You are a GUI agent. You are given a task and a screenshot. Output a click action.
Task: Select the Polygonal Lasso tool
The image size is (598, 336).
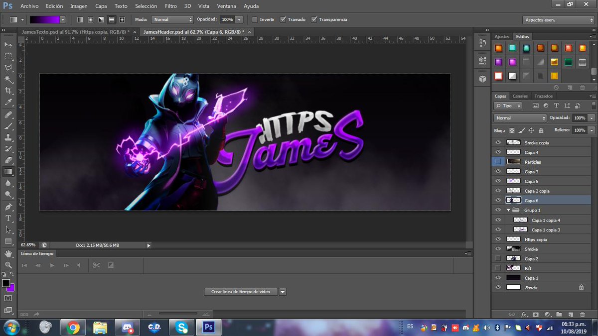[x=8, y=68]
